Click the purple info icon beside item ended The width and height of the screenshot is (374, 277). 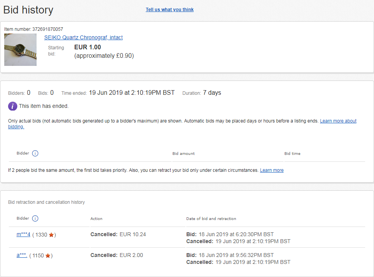[x=13, y=106]
